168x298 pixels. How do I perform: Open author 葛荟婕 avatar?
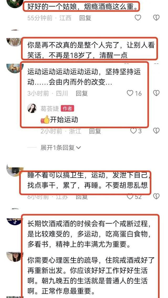click(x=32, y=108)
